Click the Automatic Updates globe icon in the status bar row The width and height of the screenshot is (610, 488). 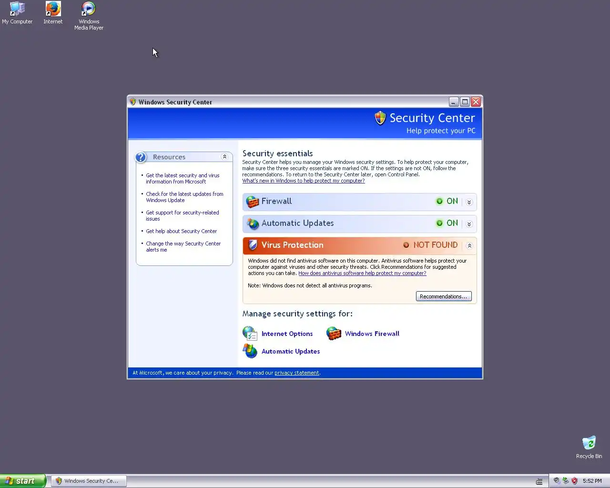[252, 224]
